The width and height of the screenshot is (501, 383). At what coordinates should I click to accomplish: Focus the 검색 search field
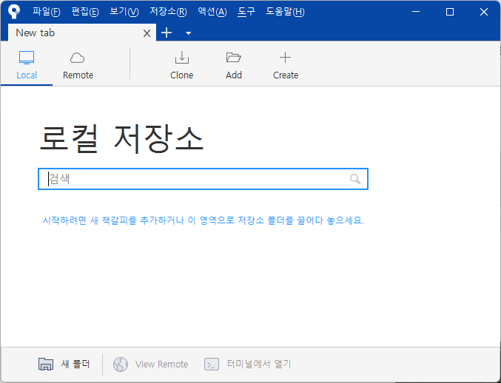pyautogui.click(x=203, y=179)
